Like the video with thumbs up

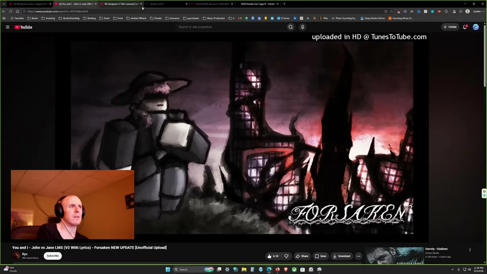pos(273,256)
